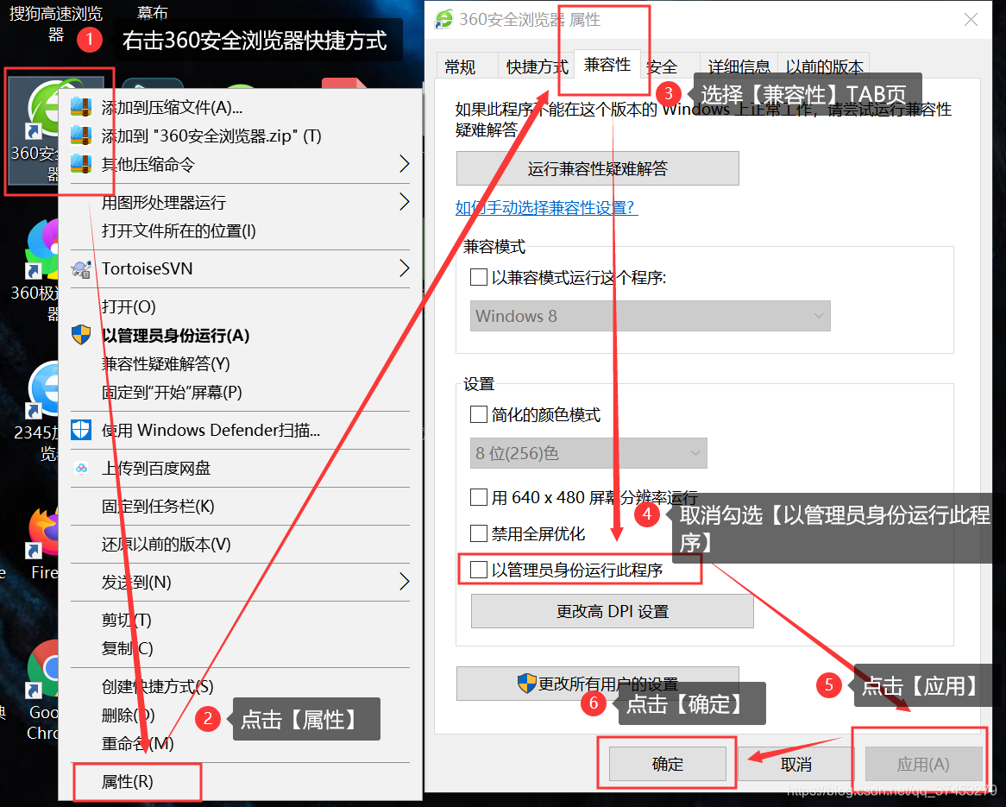Viewport: 1006px width, 807px height.
Task: Choose 创建快捷方式(S)
Action: [240, 686]
